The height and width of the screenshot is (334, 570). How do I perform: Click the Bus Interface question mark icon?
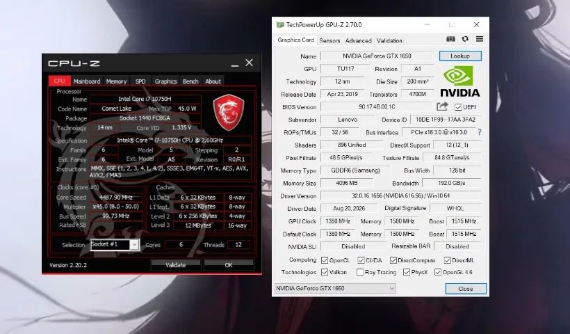480,132
